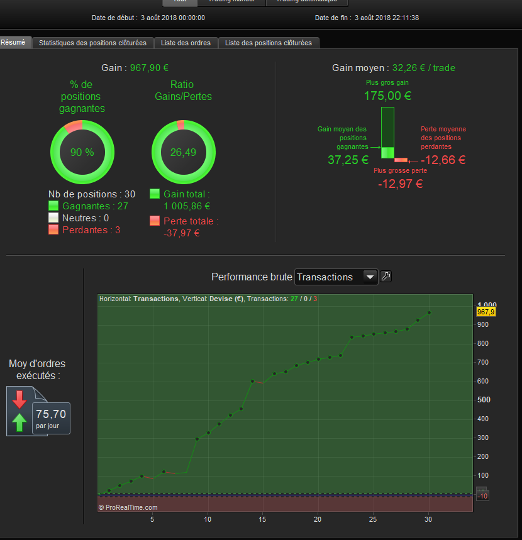Screen dimensions: 522x540
Task: Click the red Perdantes legend swatch
Action: [53, 229]
